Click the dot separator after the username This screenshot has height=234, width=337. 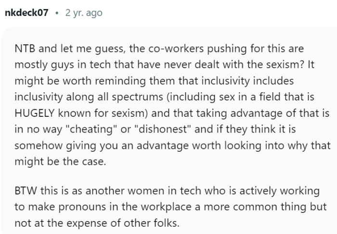tap(57, 13)
